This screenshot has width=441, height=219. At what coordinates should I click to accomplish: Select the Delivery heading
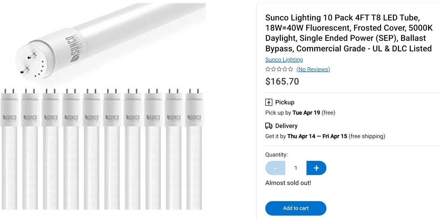(286, 126)
